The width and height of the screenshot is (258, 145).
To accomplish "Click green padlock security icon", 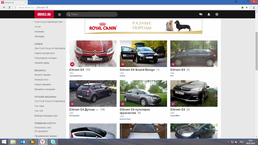I will coord(242,8).
